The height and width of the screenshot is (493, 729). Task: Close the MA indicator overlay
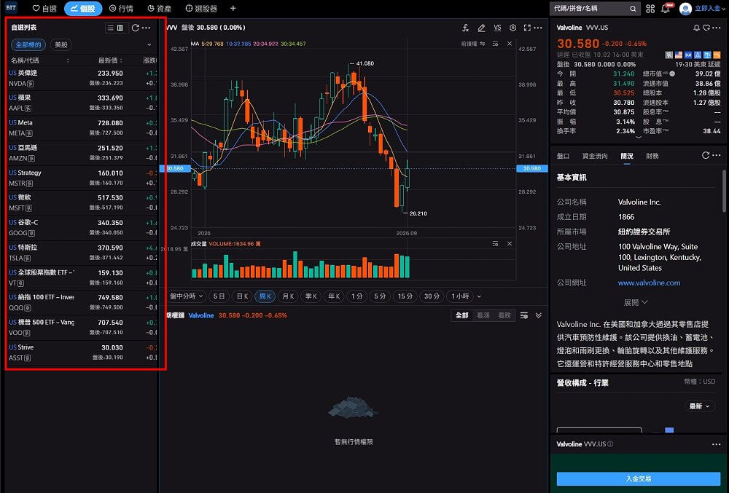click(x=510, y=44)
